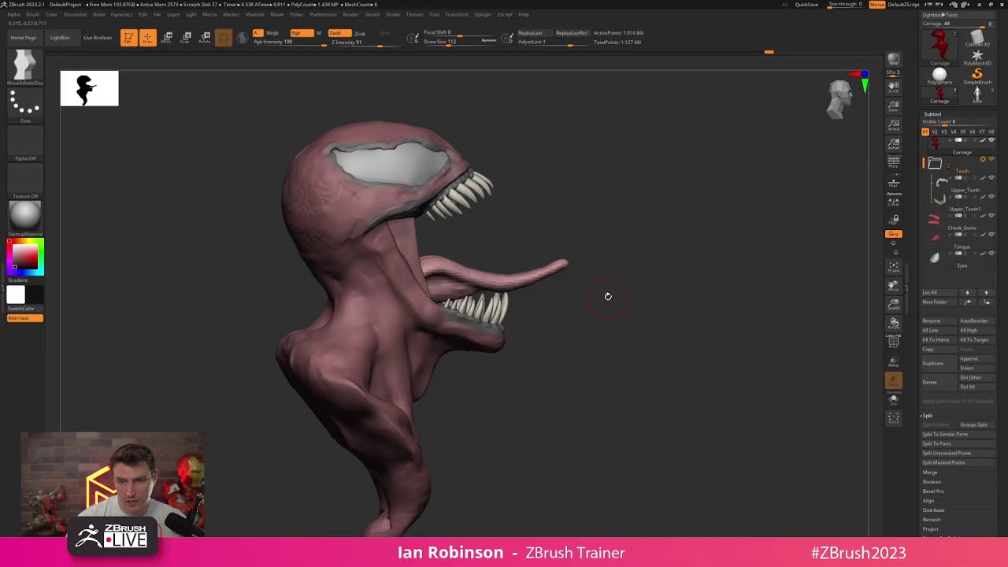This screenshot has width=1008, height=567.
Task: Toggle the Floor grid
Action: (893, 183)
